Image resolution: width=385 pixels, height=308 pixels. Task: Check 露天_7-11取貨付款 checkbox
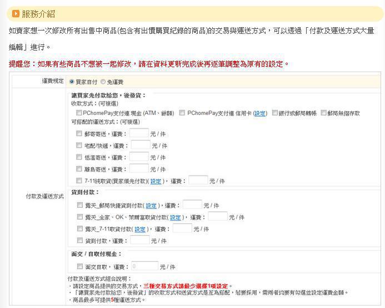pos(80,228)
